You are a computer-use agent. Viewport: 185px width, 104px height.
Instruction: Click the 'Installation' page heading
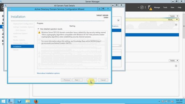click(18, 17)
